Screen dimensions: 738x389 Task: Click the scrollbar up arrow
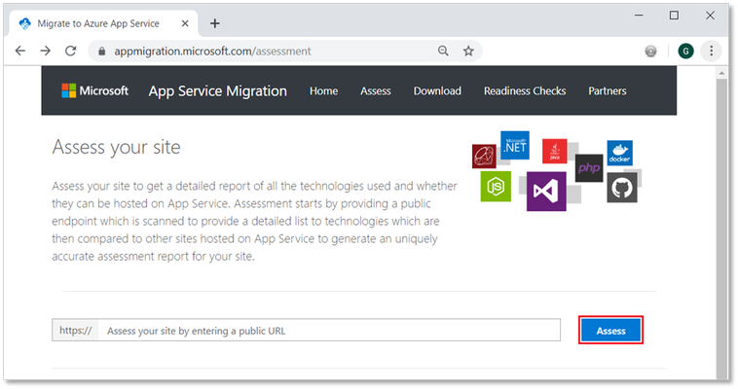[x=721, y=73]
